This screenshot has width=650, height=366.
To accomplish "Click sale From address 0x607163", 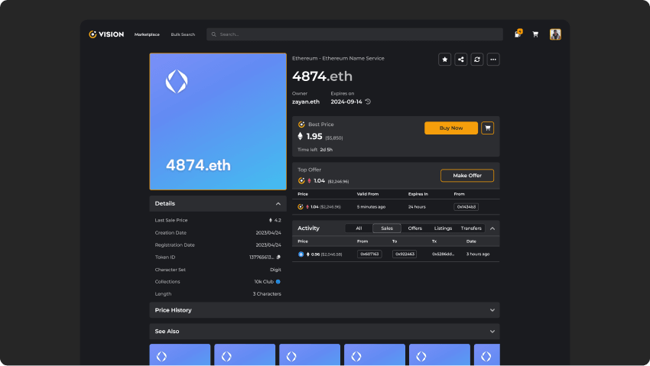I will coord(369,254).
